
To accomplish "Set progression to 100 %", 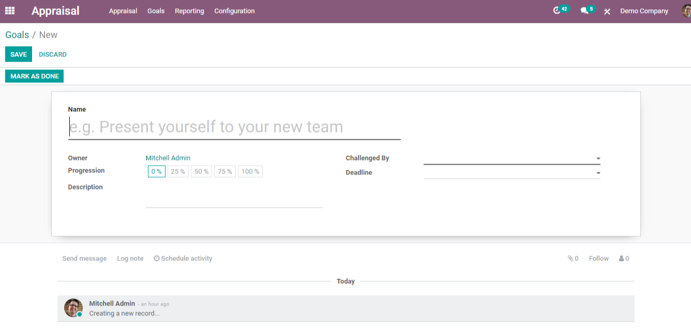I will (x=250, y=171).
